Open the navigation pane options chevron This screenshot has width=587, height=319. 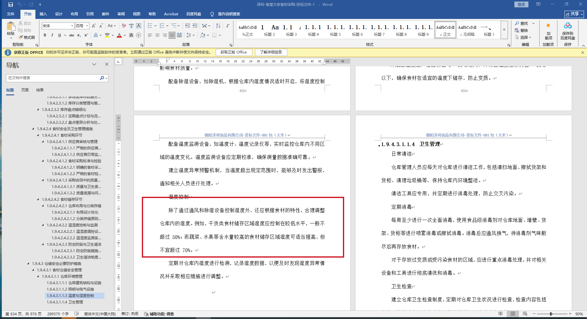(94, 64)
